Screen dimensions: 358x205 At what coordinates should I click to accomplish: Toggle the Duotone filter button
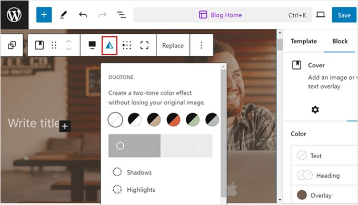[x=110, y=45]
